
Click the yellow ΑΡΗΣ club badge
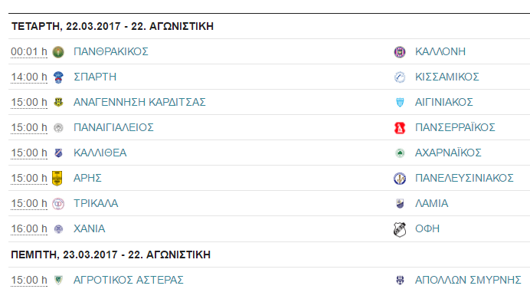[57, 179]
